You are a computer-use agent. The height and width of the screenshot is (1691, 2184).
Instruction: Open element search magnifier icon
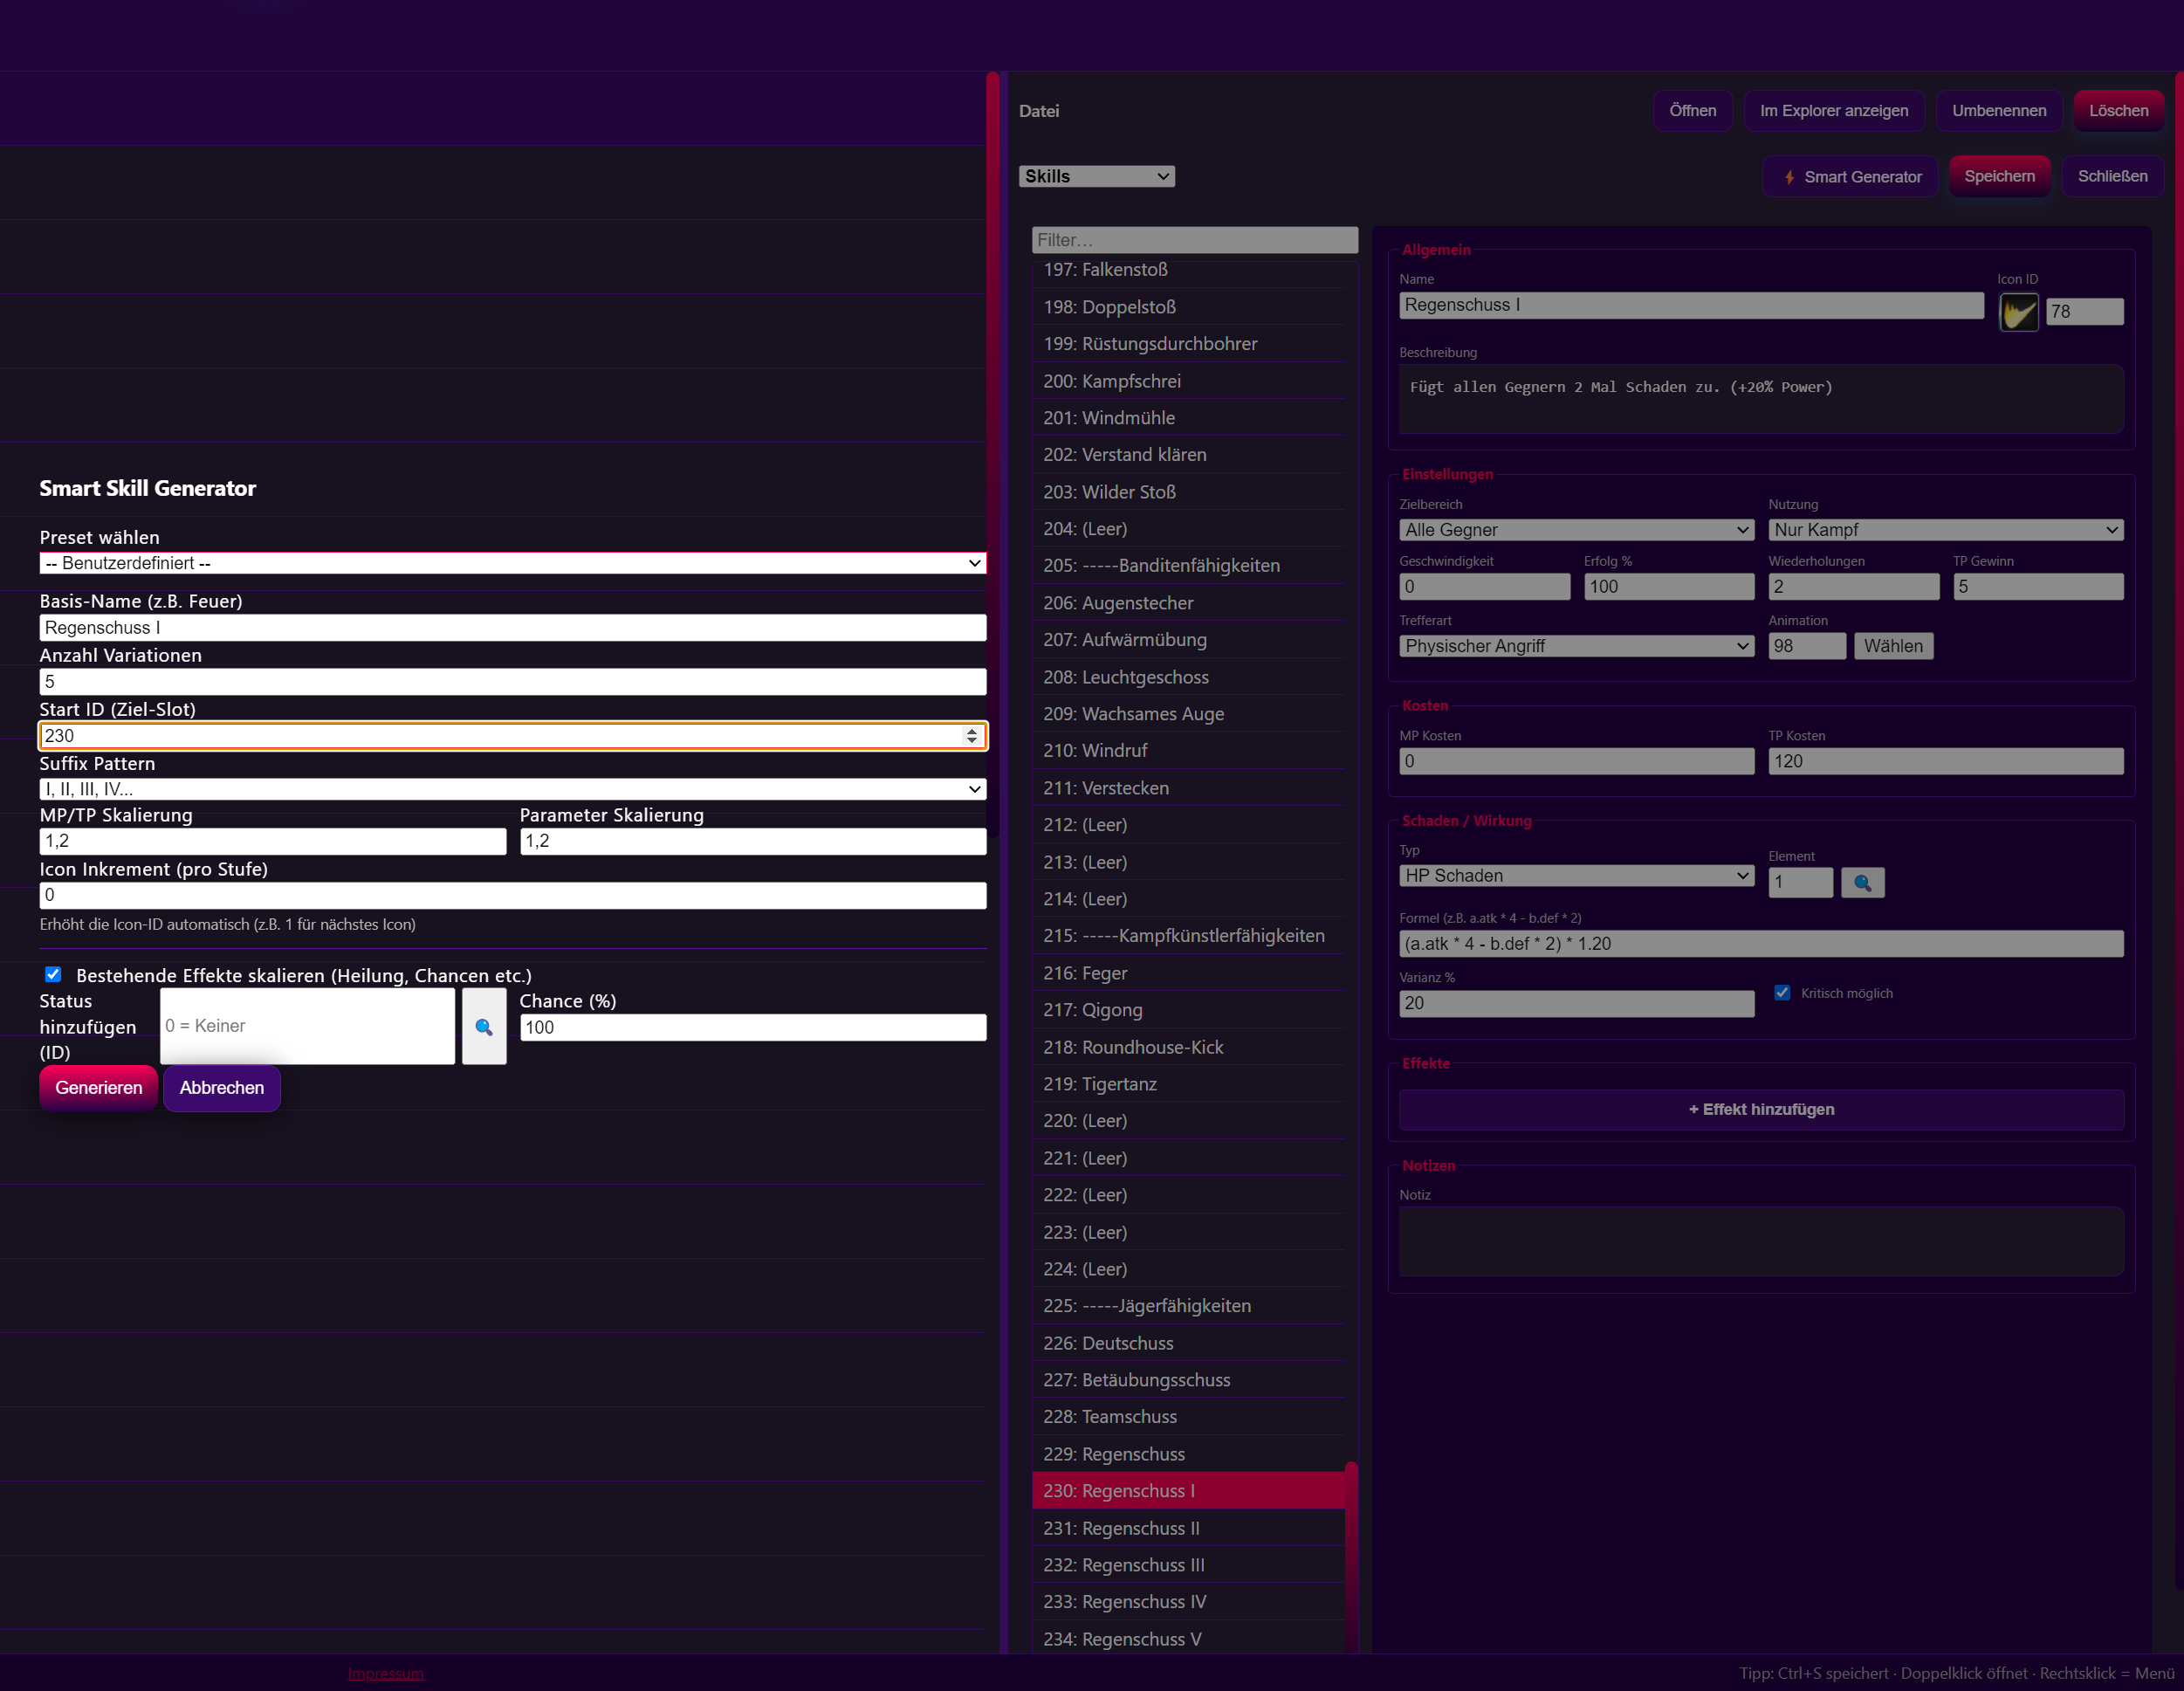[1862, 883]
